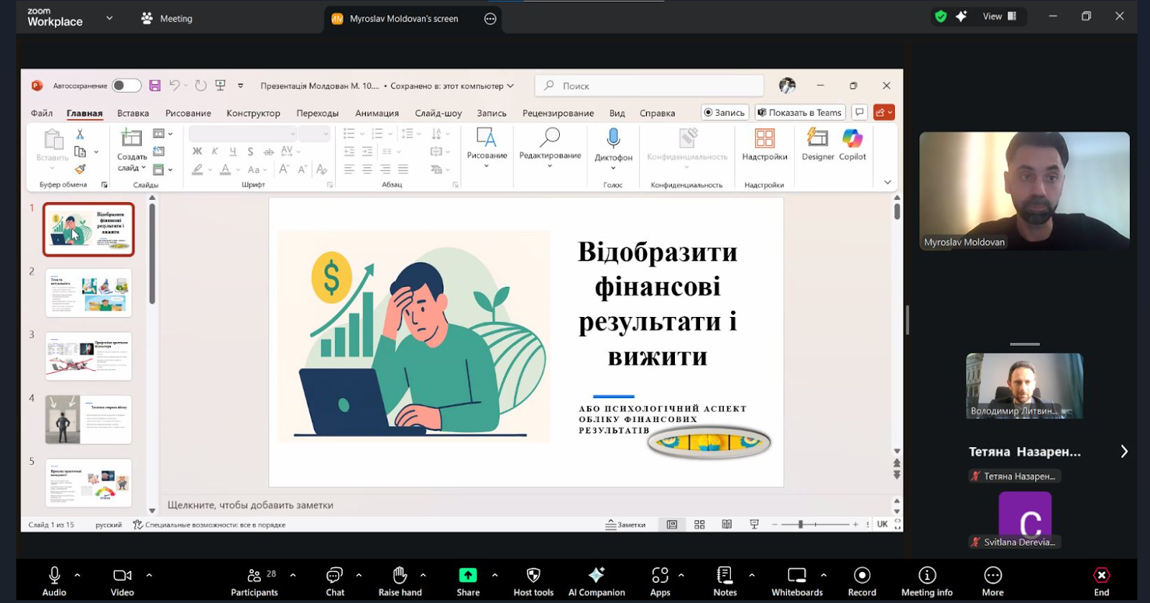
Task: Open the Вставка ribbon tab
Action: click(133, 113)
